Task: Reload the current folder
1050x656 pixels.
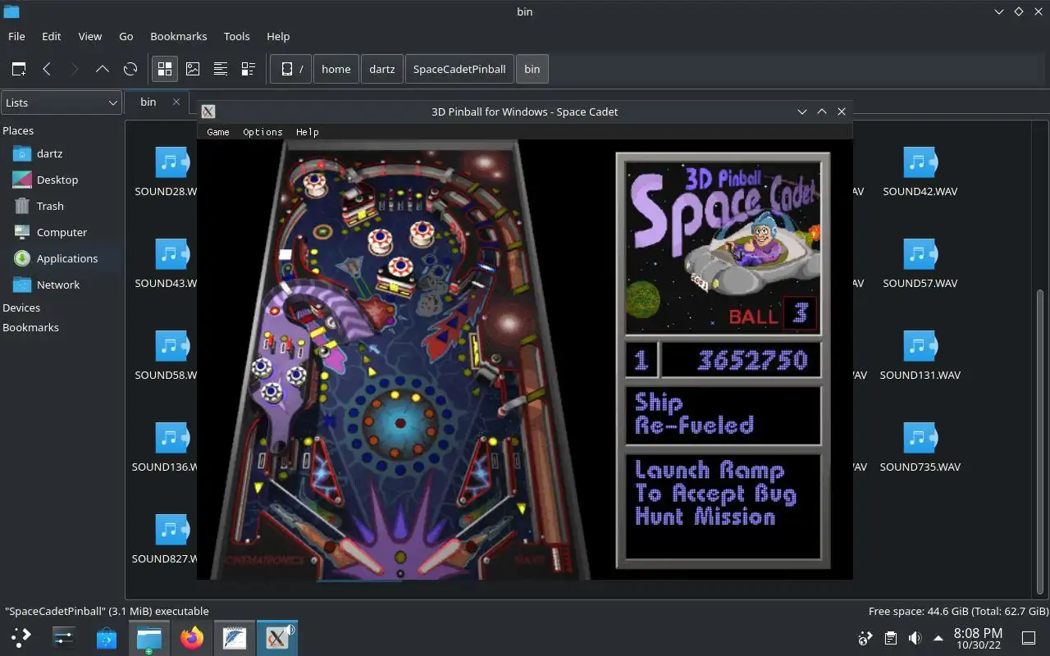Action: pyautogui.click(x=130, y=69)
